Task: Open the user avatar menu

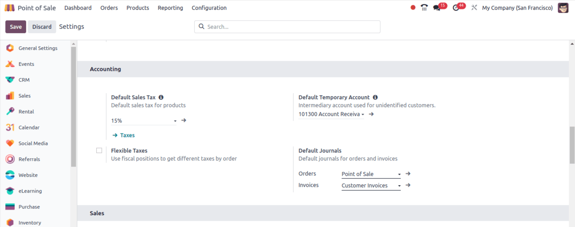Action: click(x=563, y=7)
